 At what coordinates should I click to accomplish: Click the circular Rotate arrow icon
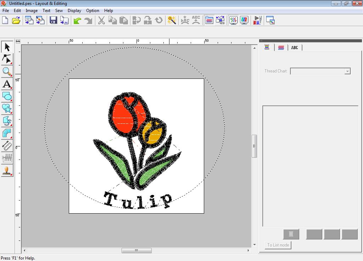point(159,20)
